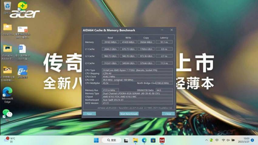Open the Recycle Bin desktop icon
The image size is (258, 145).
point(7,7)
